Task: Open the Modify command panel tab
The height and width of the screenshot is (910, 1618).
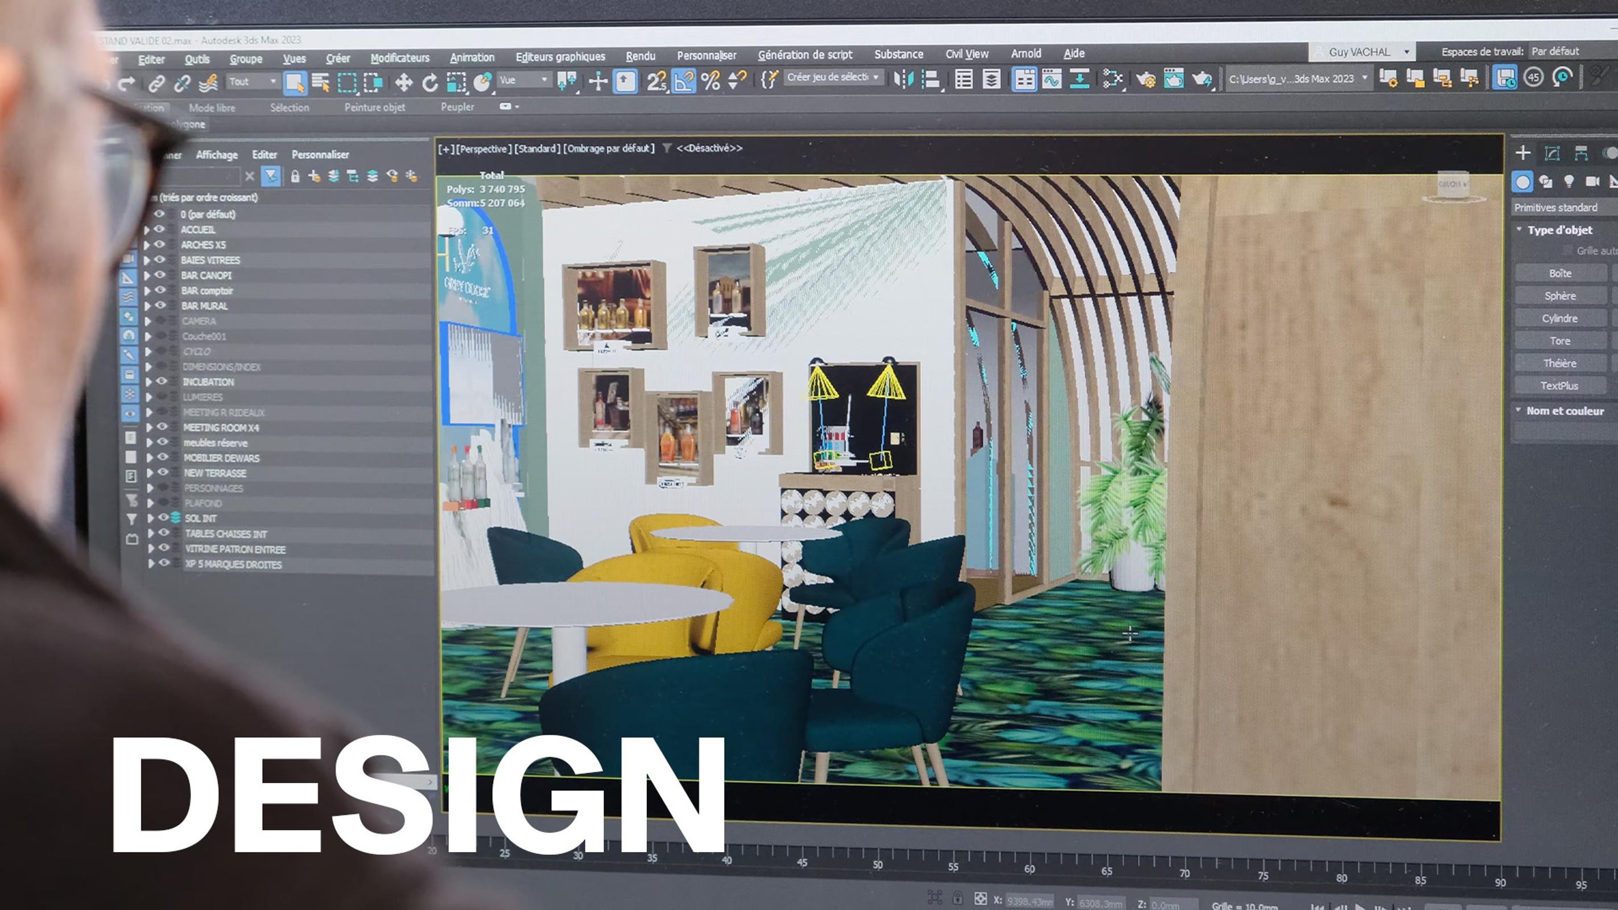Action: point(1552,152)
